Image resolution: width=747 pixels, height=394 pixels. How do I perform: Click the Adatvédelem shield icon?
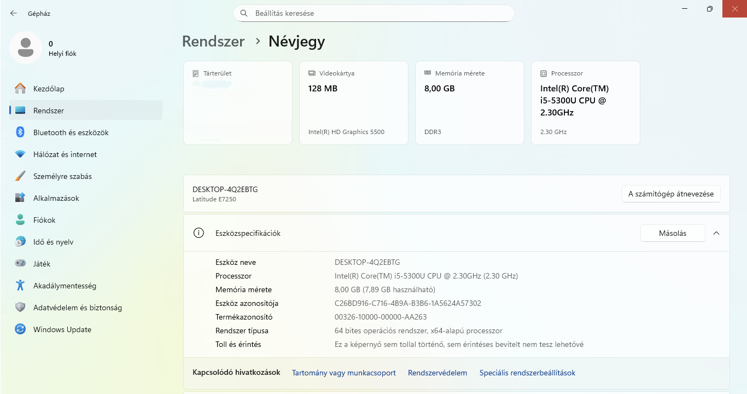[20, 308]
